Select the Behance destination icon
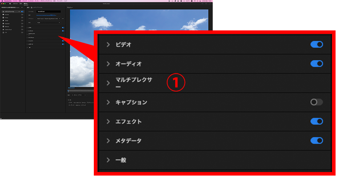 [3, 26]
